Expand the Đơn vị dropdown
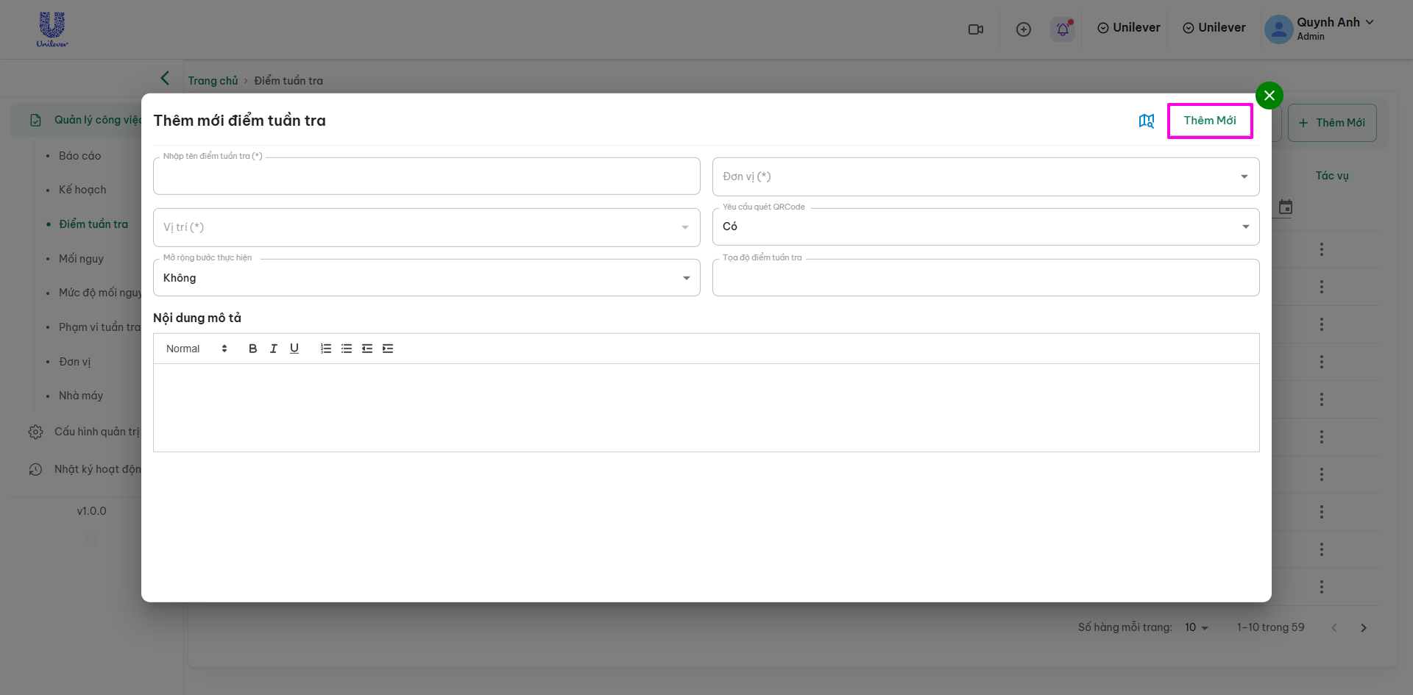Viewport: 1413px width, 695px height. pos(985,177)
